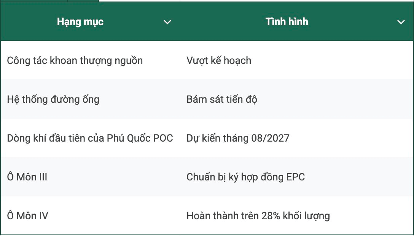
Task: Open the Tình hình column dropdown chevron
Action: [401, 22]
